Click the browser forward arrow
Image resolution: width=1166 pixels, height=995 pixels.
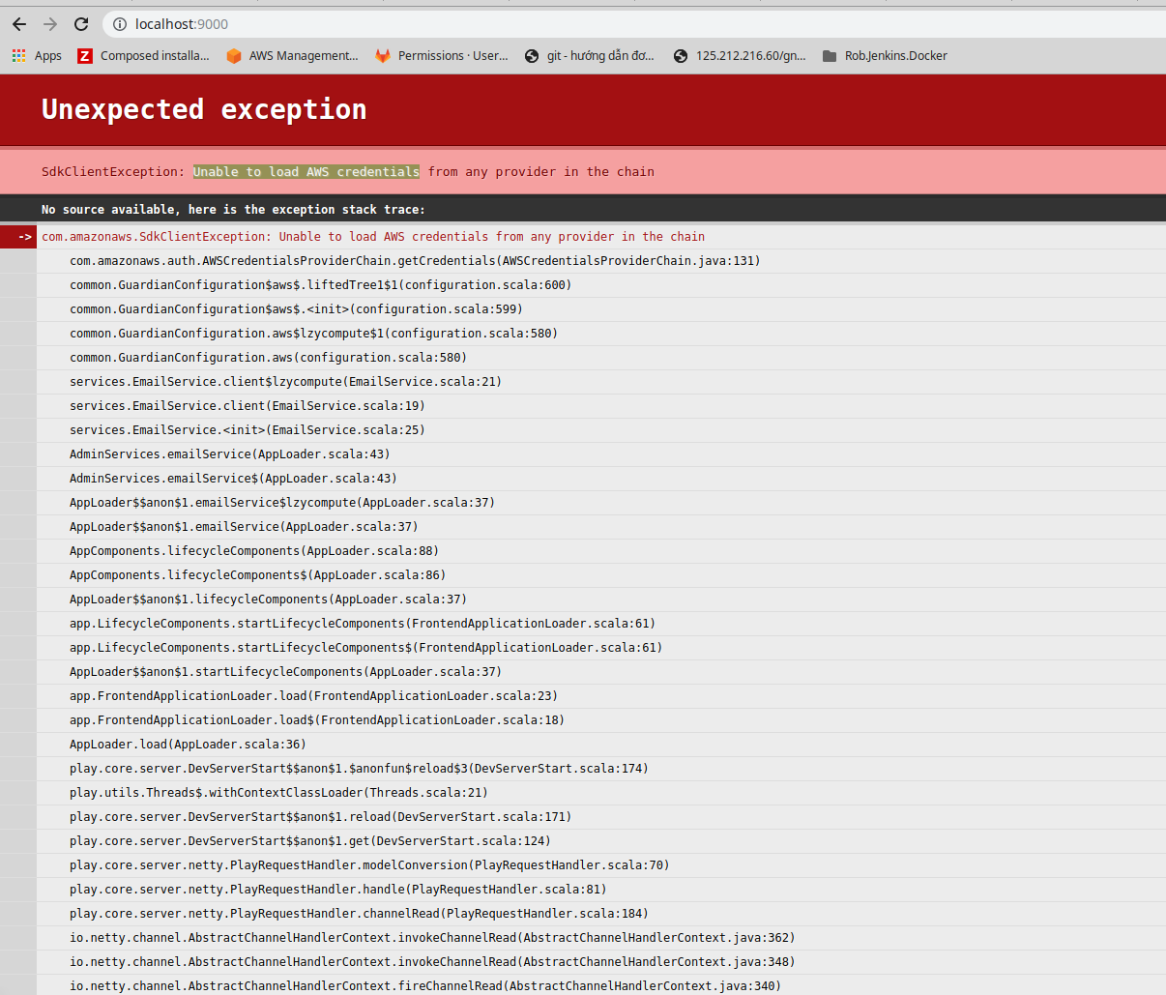(x=50, y=24)
